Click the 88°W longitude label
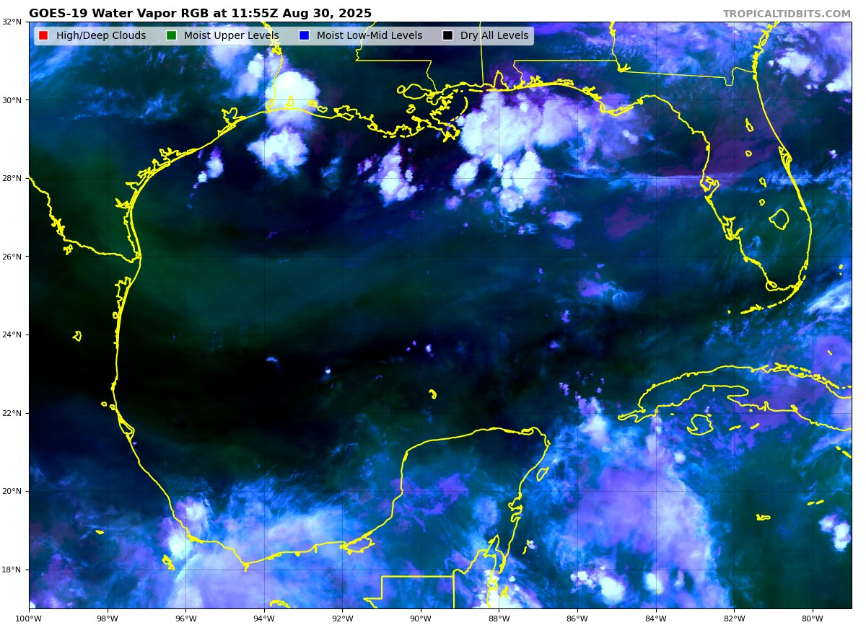The height and width of the screenshot is (625, 866). coord(499,618)
